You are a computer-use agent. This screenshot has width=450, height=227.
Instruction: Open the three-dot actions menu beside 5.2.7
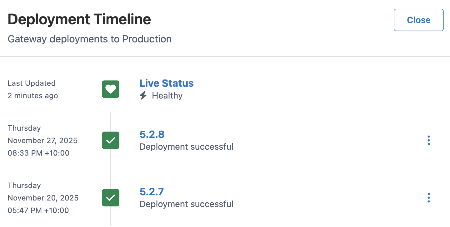click(x=428, y=198)
